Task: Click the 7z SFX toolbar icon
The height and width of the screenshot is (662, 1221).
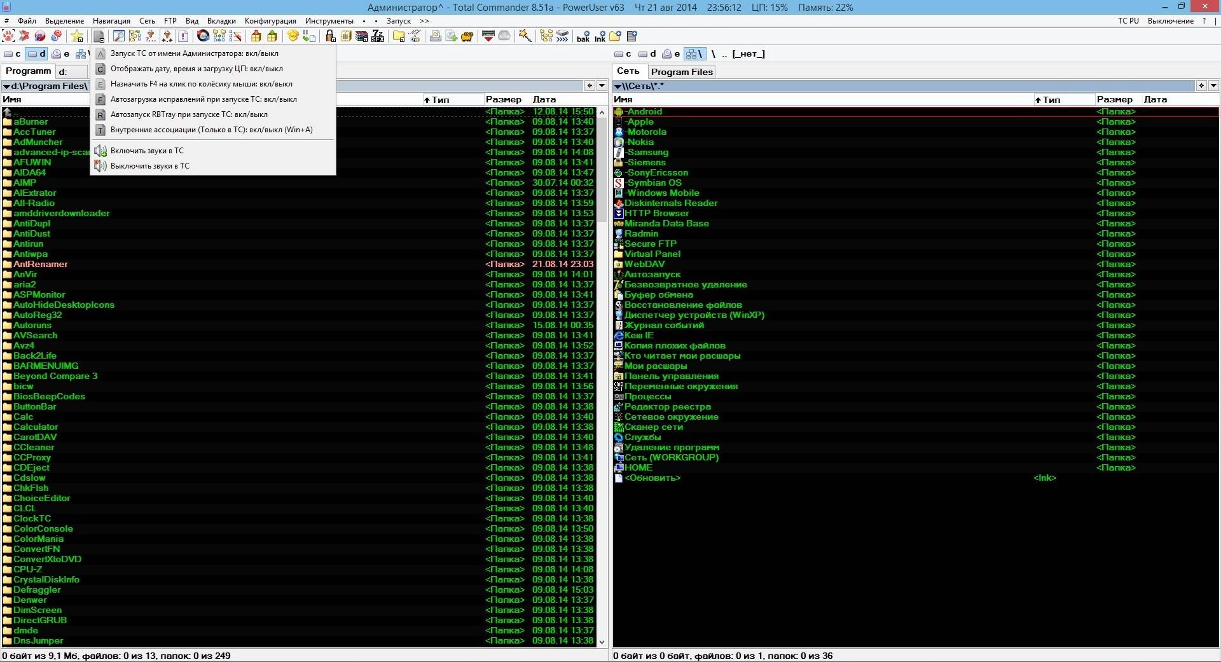Action: [x=378, y=36]
